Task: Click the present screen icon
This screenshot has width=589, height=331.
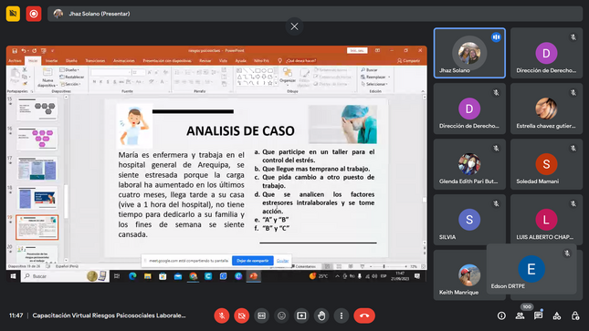Action: [x=301, y=315]
